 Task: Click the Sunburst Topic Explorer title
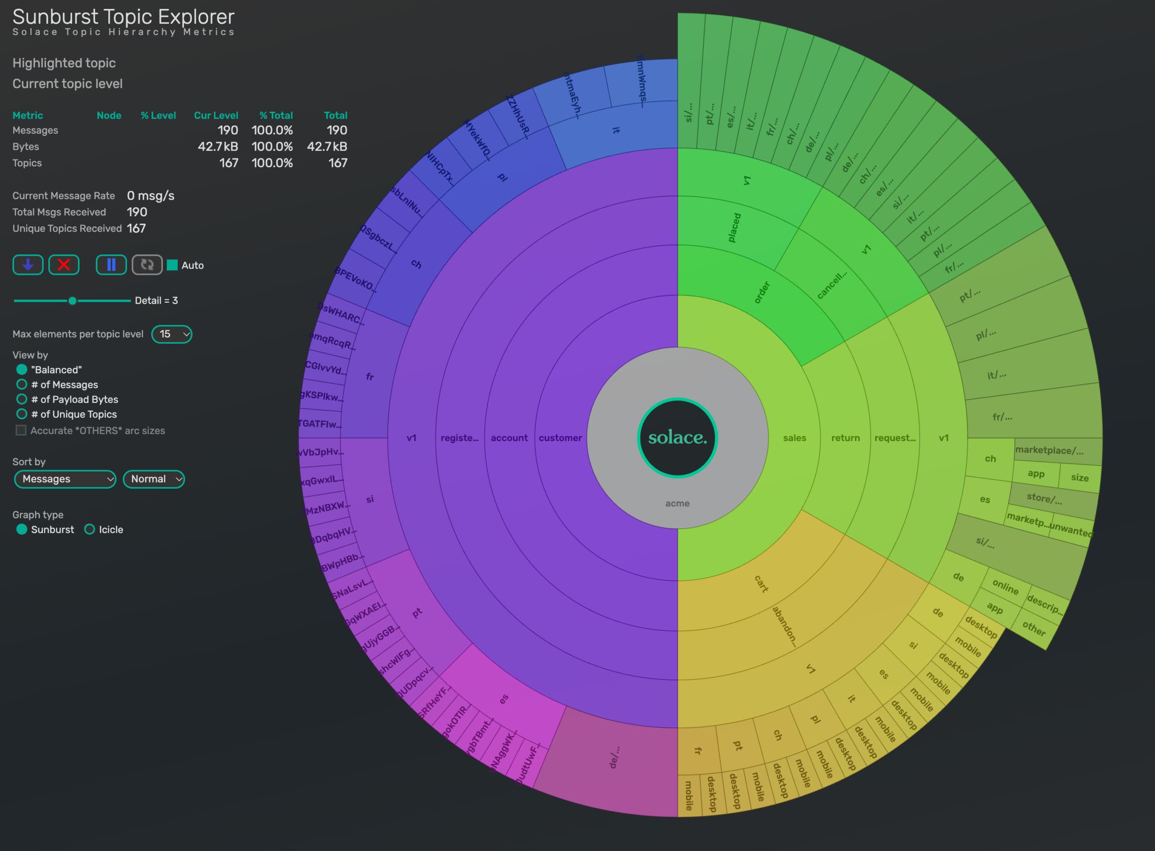(124, 17)
